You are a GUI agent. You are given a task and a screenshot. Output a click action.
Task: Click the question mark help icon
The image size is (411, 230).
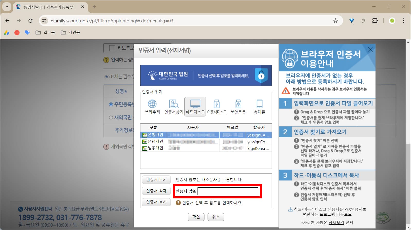point(106,60)
